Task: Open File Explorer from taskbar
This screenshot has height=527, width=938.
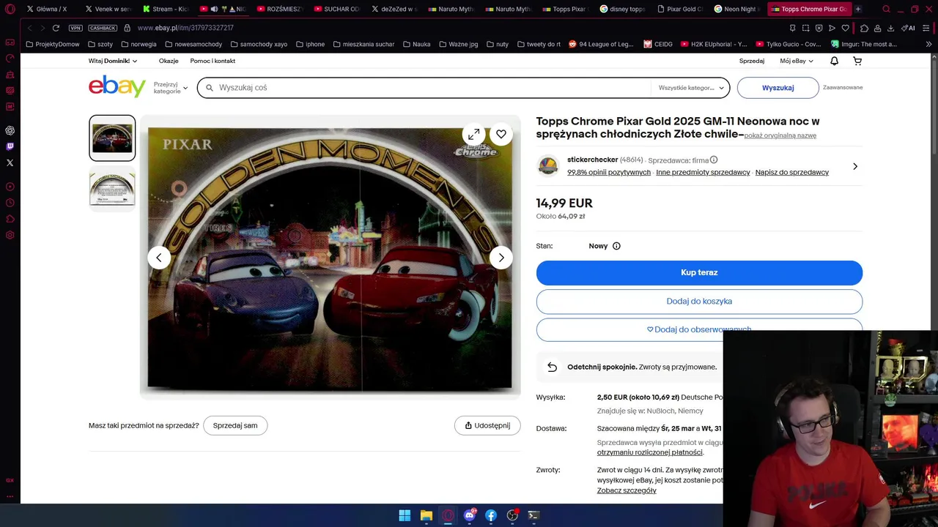Action: 426,515
